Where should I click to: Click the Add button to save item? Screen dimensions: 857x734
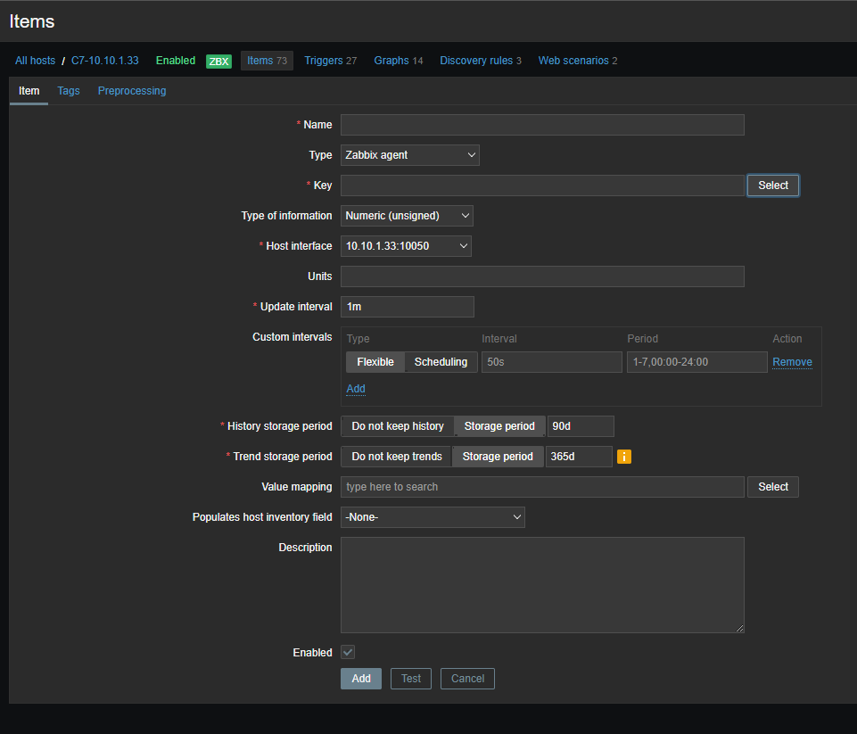(x=361, y=679)
